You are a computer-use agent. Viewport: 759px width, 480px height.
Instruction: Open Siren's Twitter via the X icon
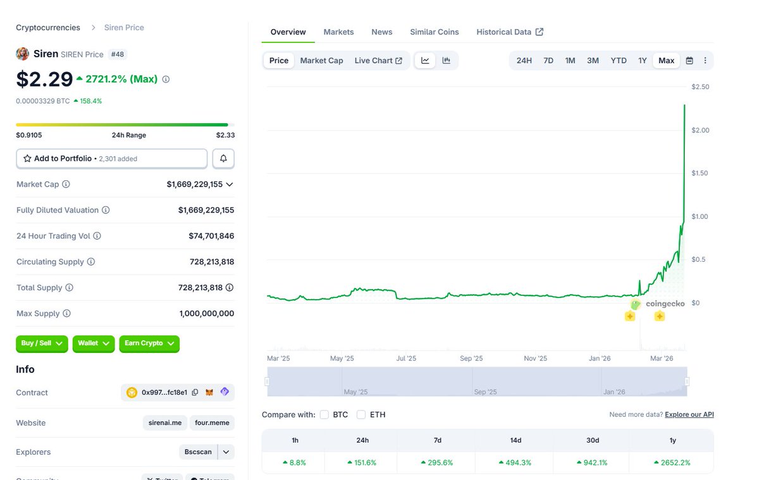point(152,478)
